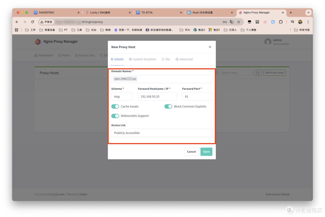The height and width of the screenshot is (217, 325).
Task: Open the Tabler theme link
Action: click(83, 194)
